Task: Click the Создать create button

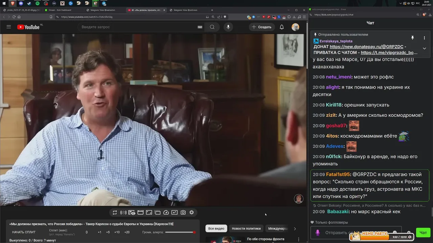Action: click(x=261, y=27)
